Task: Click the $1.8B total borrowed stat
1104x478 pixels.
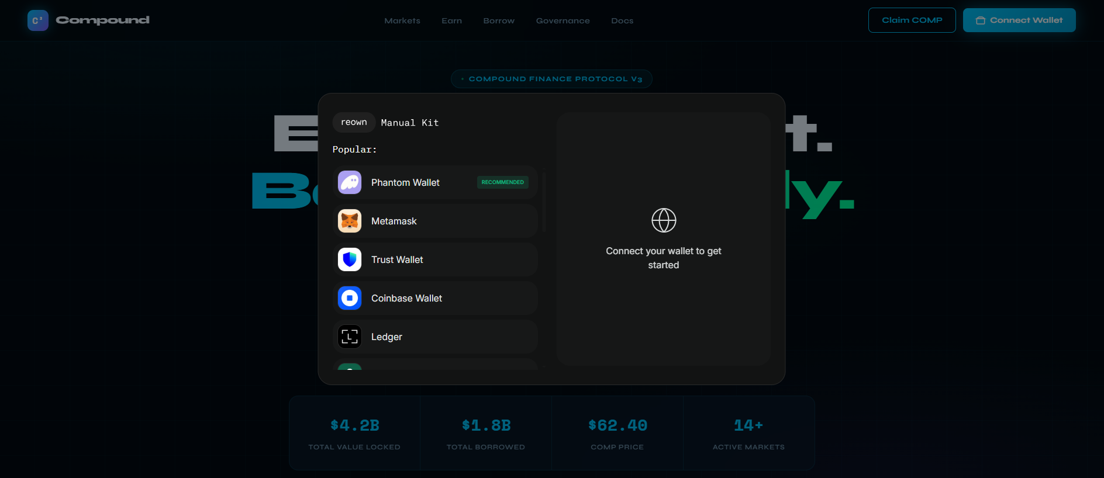Action: [x=486, y=433]
